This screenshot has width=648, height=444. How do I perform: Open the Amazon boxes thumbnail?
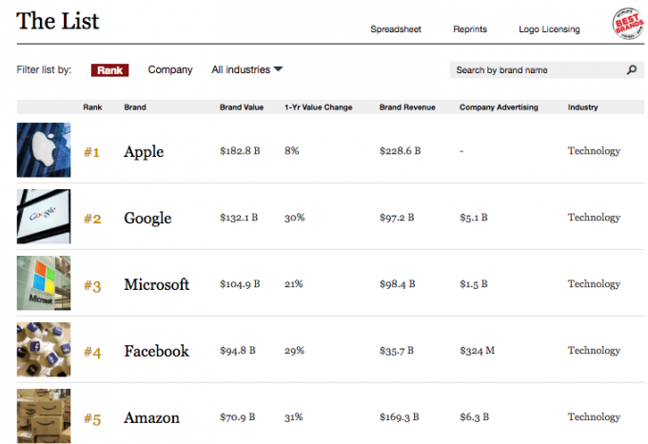[43, 416]
